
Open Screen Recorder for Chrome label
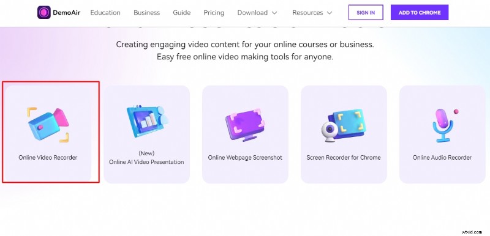344,158
